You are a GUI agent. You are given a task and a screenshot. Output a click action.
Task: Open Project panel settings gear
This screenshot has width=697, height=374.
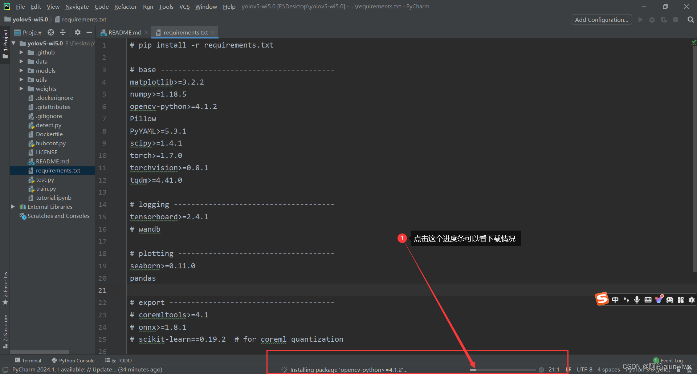coord(77,32)
